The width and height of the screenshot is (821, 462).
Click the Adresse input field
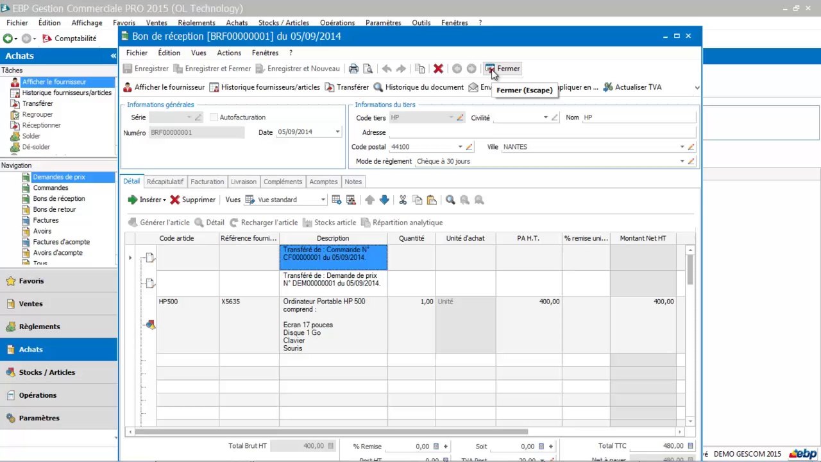click(x=542, y=132)
